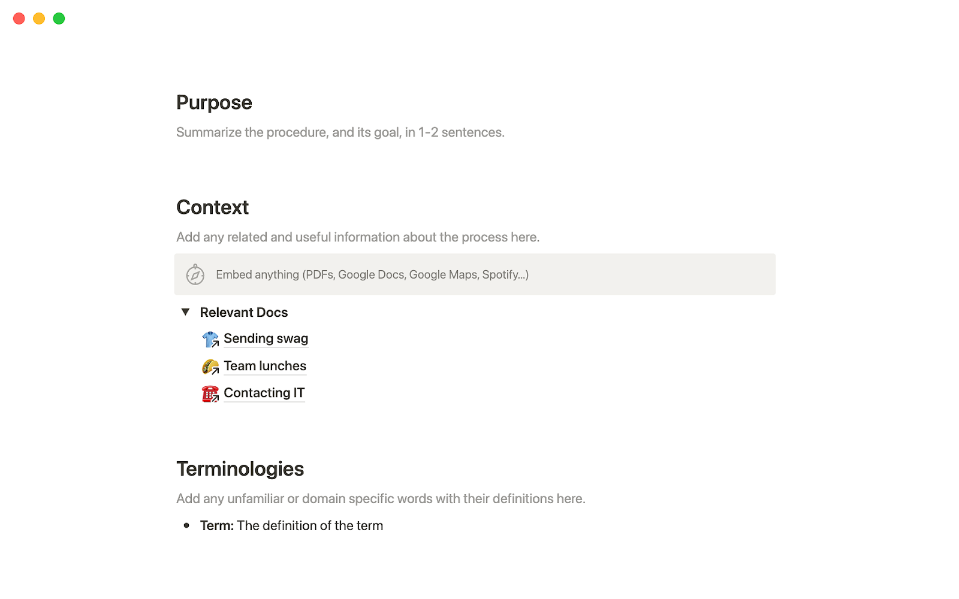The image size is (959, 599).
Task: Click the green fullscreen window button
Action: pyautogui.click(x=59, y=19)
